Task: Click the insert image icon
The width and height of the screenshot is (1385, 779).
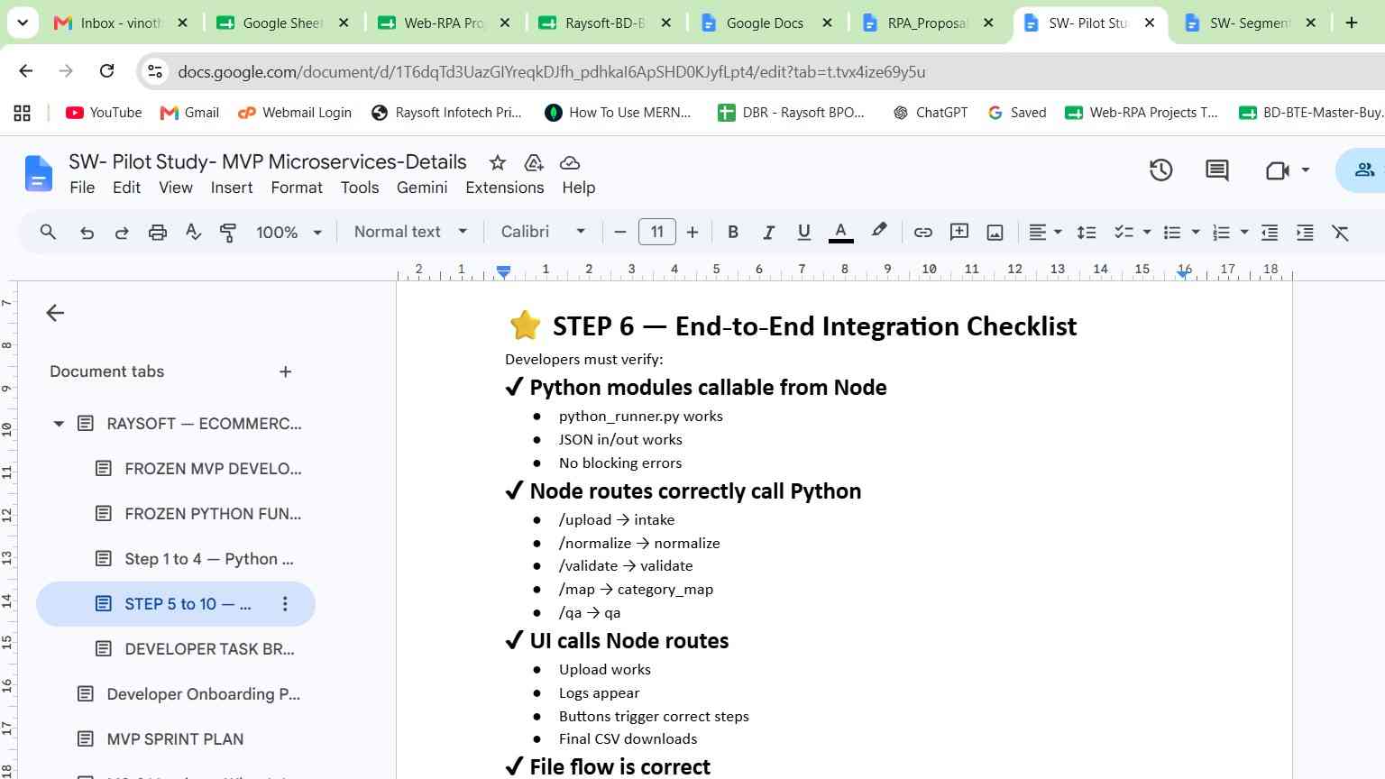Action: click(995, 233)
